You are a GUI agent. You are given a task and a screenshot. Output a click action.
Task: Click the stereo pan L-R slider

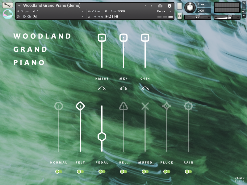point(198,17)
